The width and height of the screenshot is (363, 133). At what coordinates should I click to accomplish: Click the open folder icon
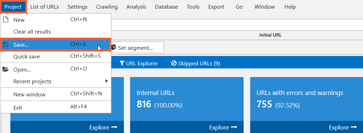6,69
